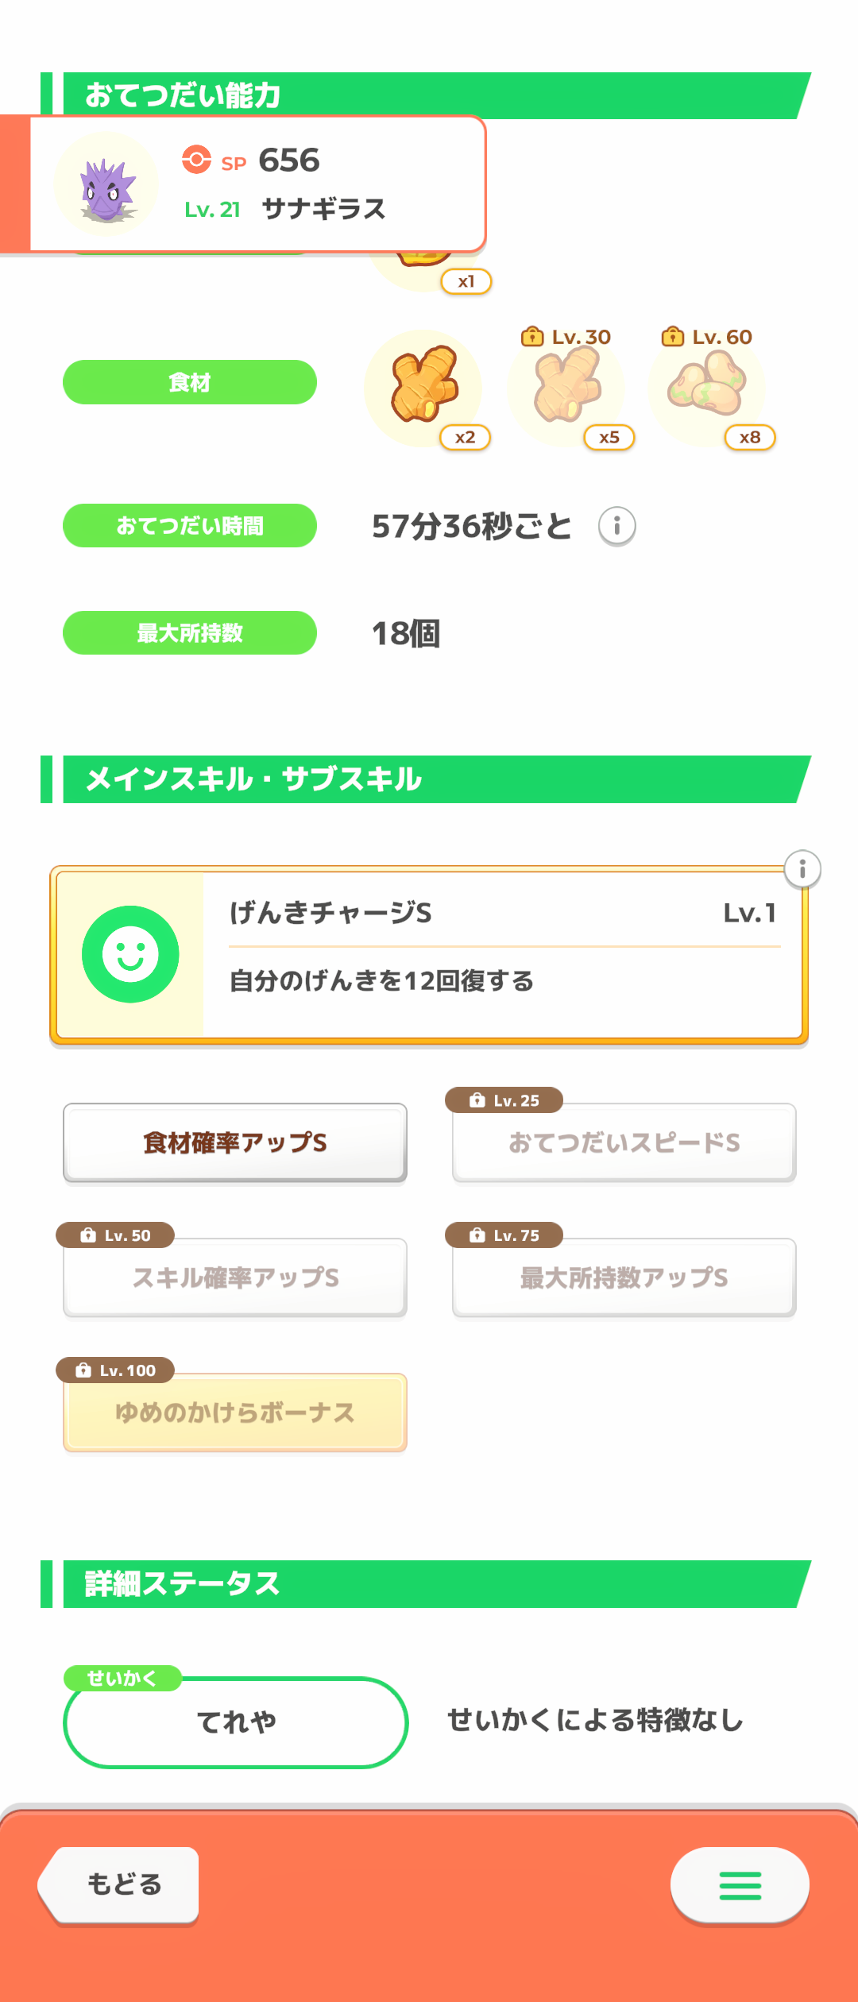Tap the locked スキル確率アップS skill
Image resolution: width=858 pixels, height=2002 pixels.
click(235, 1277)
